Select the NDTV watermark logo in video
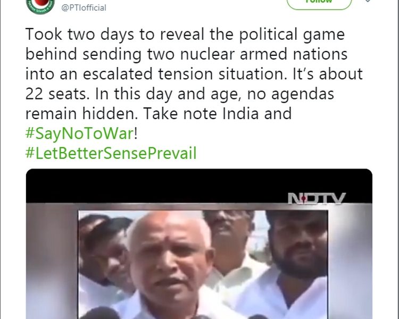399x319 pixels. [x=317, y=198]
